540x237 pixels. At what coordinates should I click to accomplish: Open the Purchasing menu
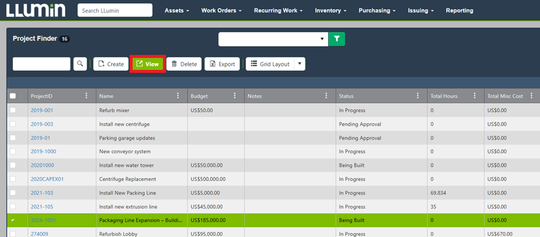[x=377, y=11]
